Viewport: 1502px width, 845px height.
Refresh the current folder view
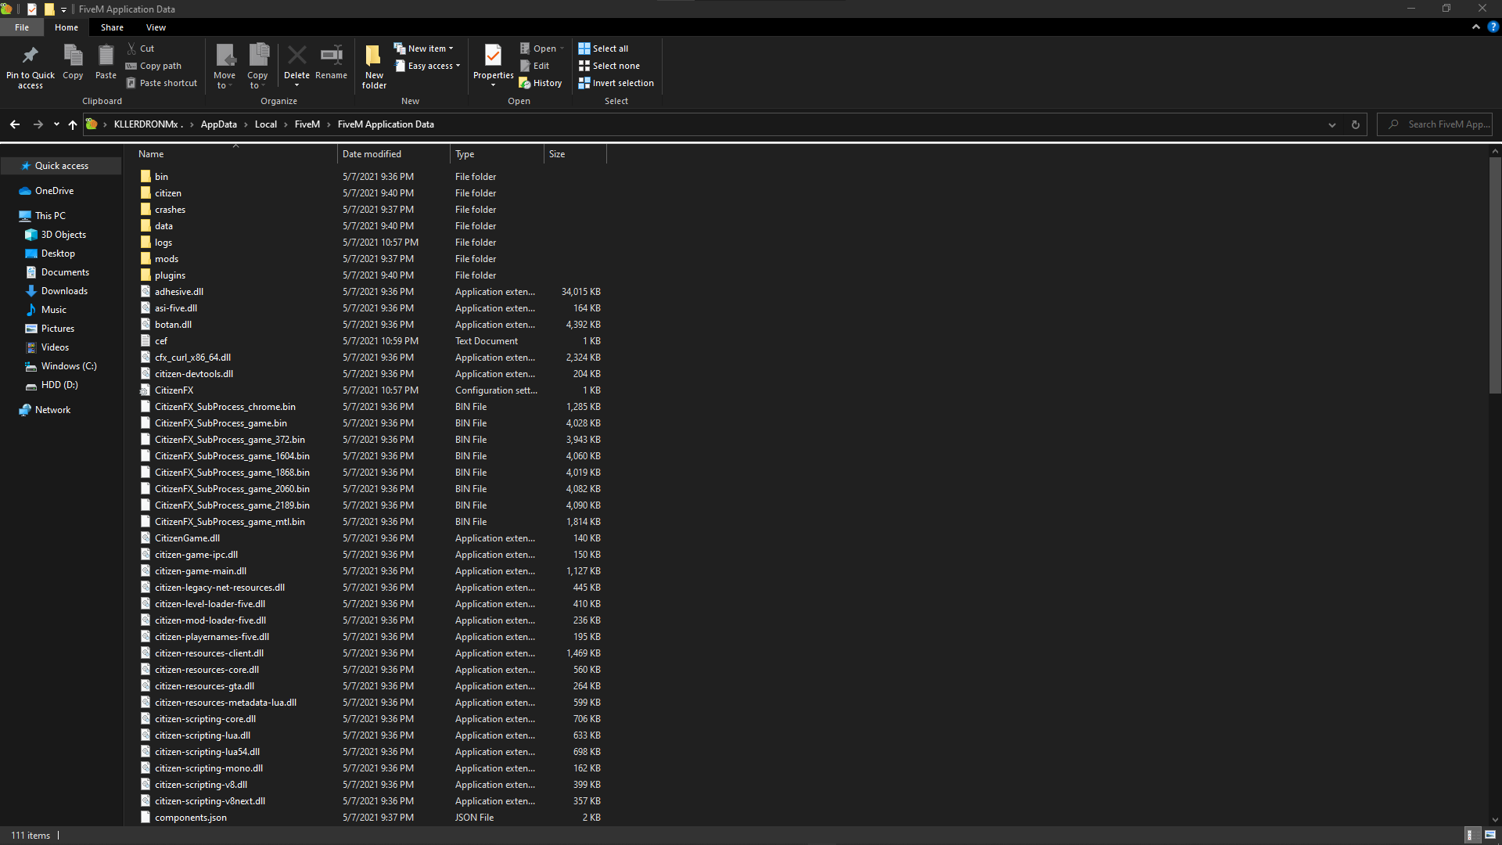pos(1356,124)
